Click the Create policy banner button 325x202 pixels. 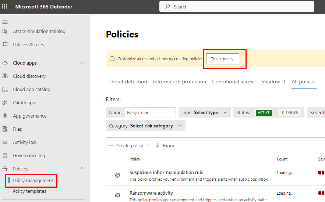222,59
